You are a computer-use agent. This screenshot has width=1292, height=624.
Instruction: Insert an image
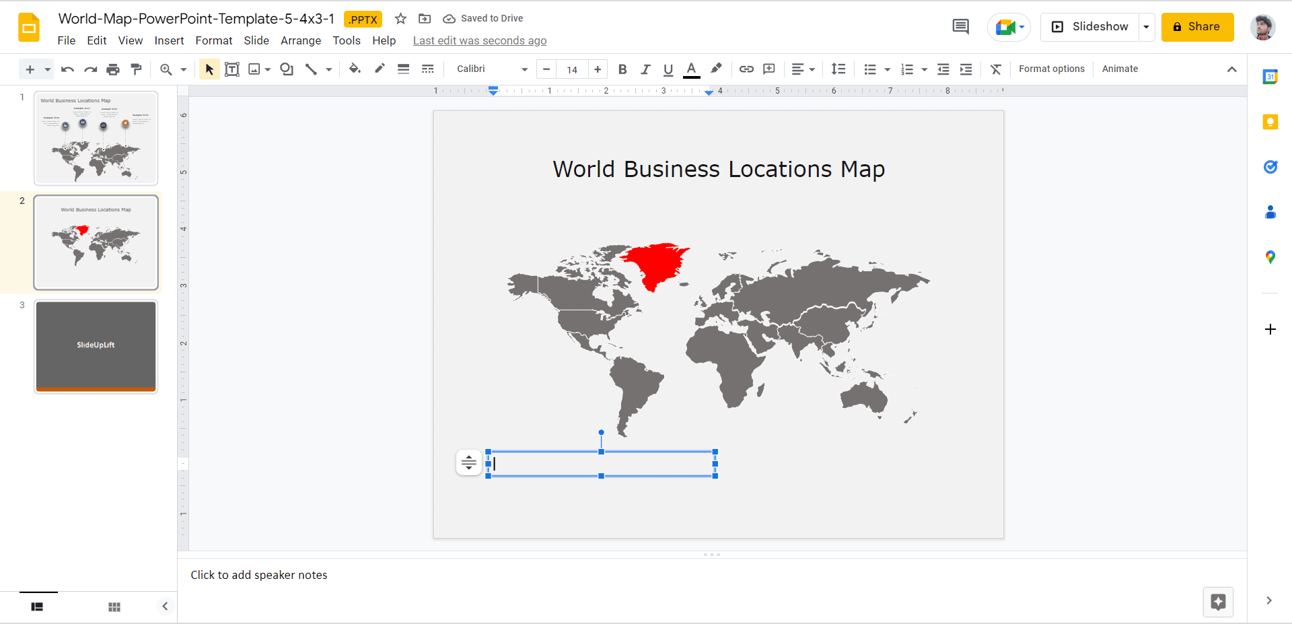(254, 69)
